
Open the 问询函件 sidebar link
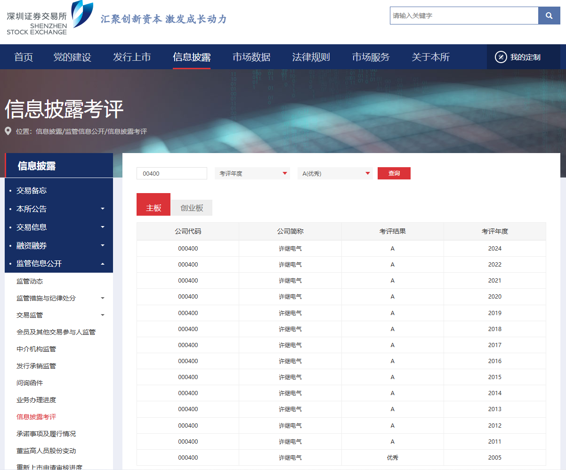pyautogui.click(x=30, y=383)
